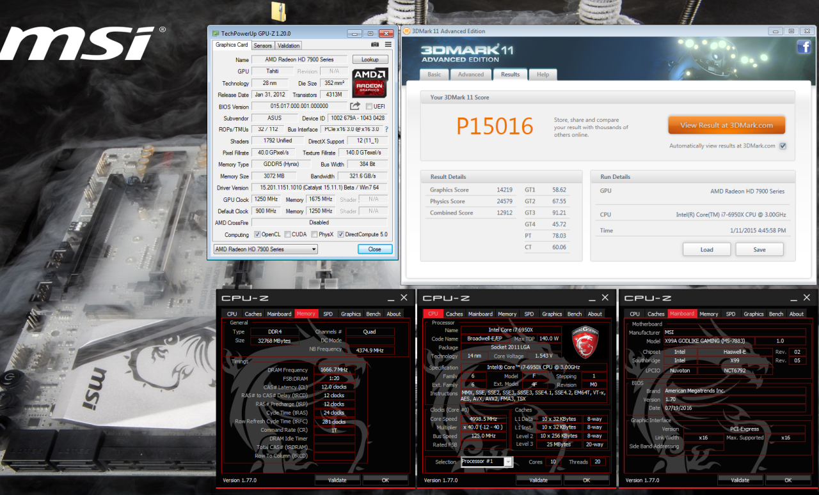Click the Save button in 3DMark 11
The height and width of the screenshot is (495, 819).
759,249
